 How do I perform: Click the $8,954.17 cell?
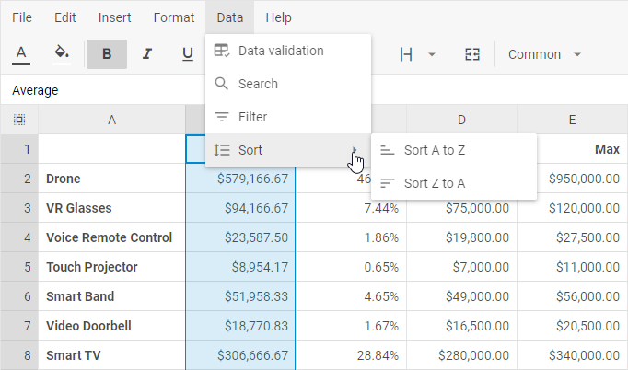pos(240,267)
